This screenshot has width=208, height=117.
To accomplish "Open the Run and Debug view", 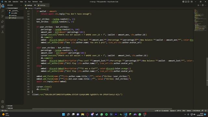I will coord(3,21).
